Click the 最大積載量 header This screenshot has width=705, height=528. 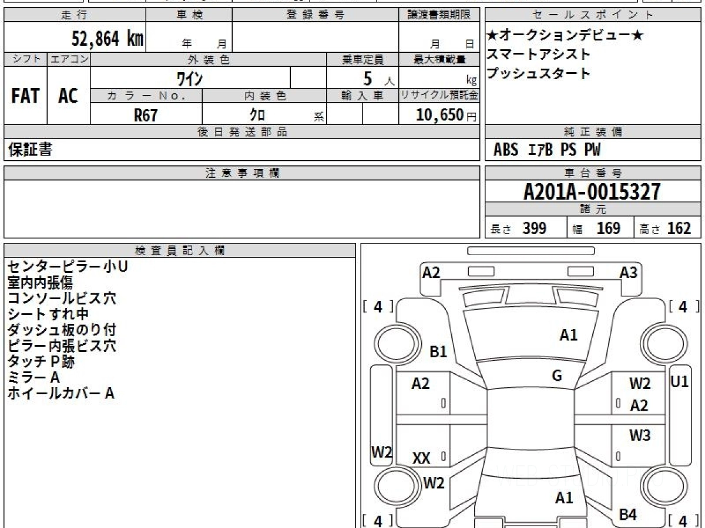point(439,59)
